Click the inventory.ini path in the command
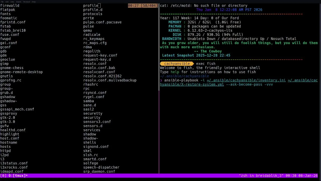321x181 pixels. point(246,80)
